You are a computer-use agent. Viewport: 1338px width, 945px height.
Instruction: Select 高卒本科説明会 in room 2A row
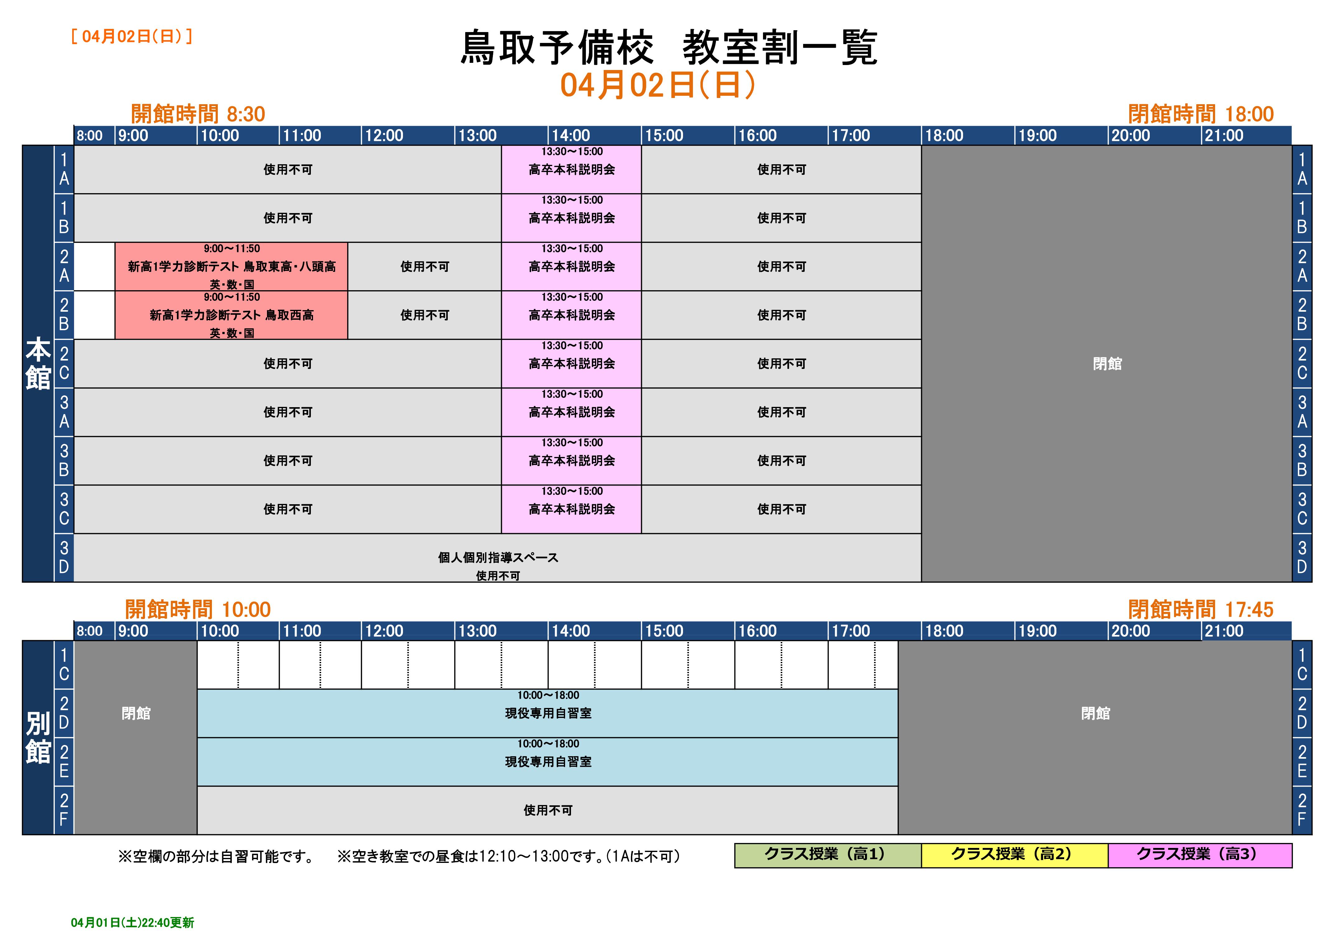572,267
